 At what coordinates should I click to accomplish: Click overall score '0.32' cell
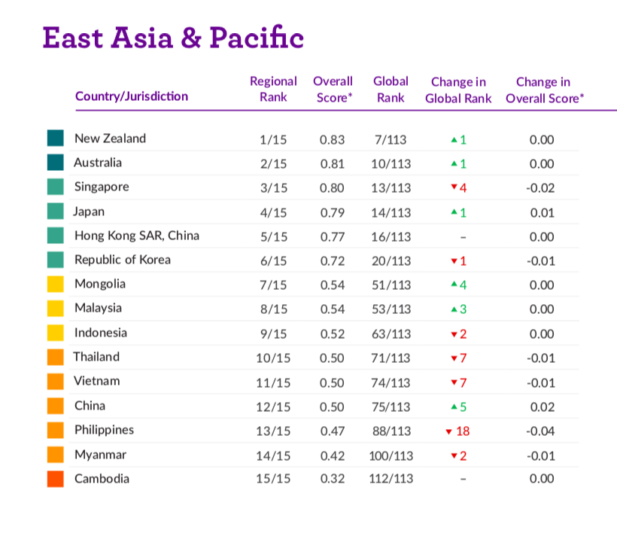[332, 480]
